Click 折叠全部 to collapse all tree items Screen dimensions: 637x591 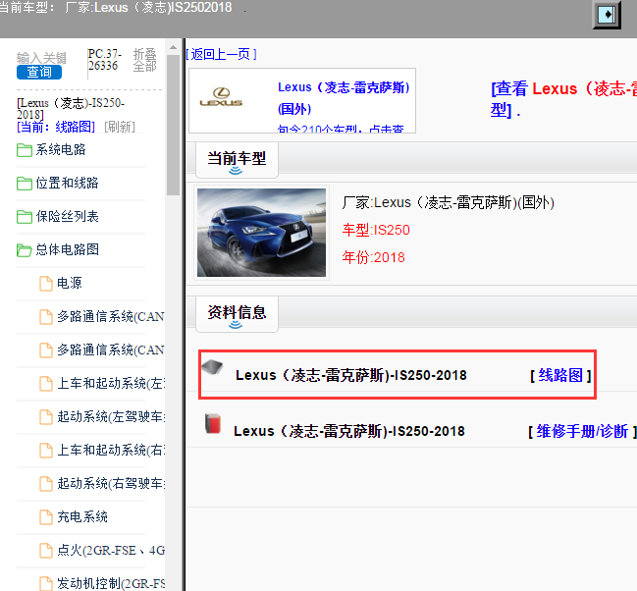click(144, 60)
